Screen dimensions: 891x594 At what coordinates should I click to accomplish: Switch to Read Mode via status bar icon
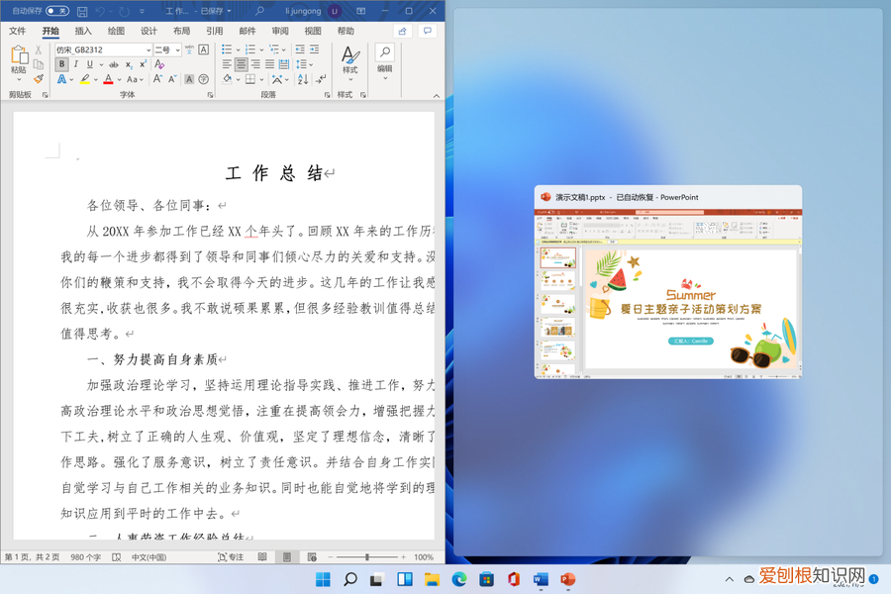click(x=261, y=556)
